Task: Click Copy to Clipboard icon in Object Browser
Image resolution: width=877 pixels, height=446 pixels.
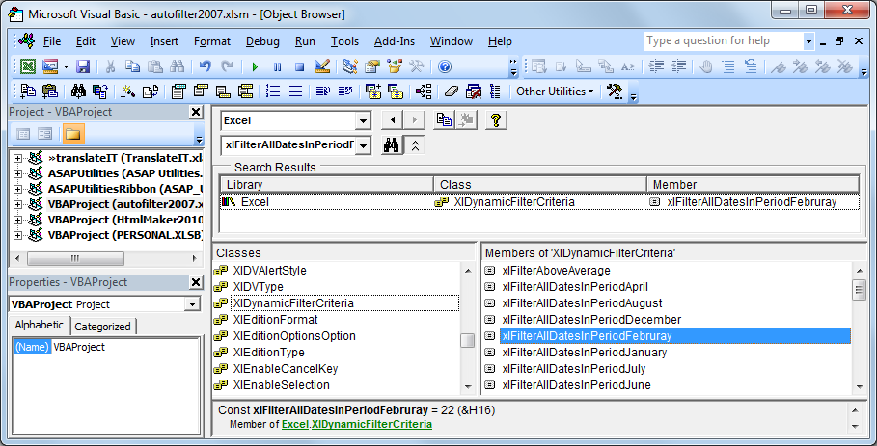Action: pyautogui.click(x=444, y=120)
